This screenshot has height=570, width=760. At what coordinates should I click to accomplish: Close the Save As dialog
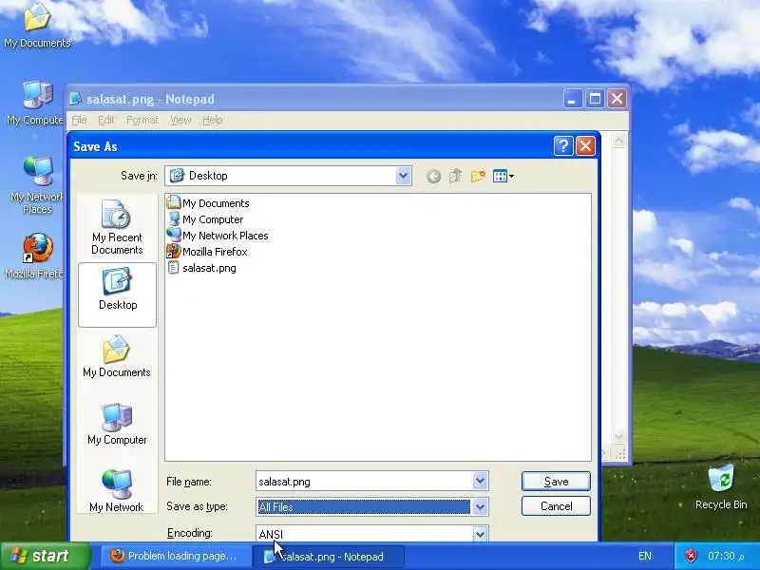585,146
